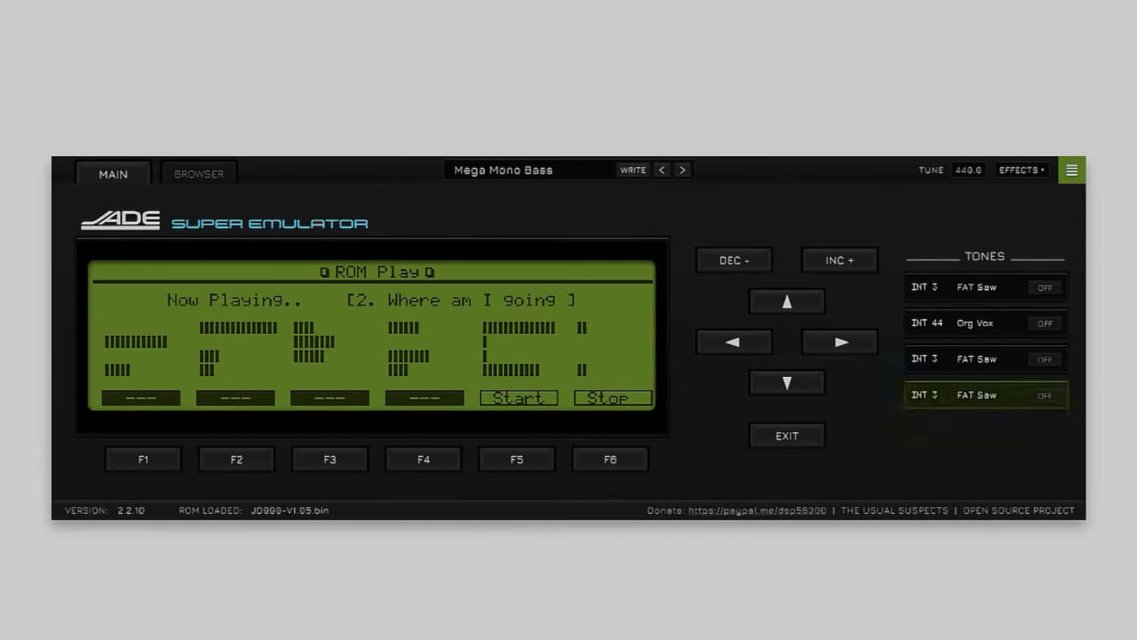Image resolution: width=1137 pixels, height=640 pixels.
Task: Click the F1 function button
Action: coord(143,460)
